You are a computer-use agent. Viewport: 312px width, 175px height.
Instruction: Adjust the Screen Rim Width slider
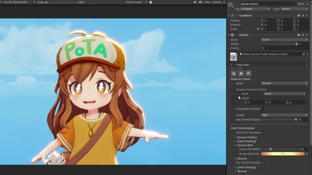click(279, 149)
